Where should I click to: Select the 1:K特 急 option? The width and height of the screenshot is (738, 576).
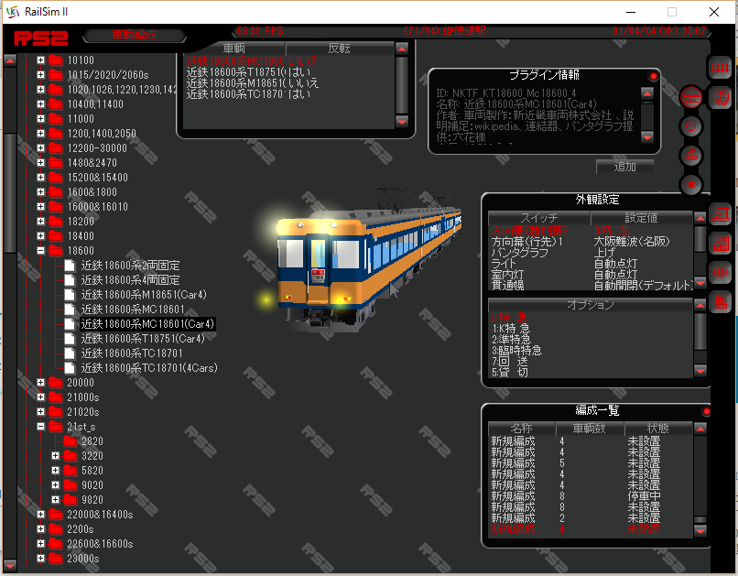point(511,329)
